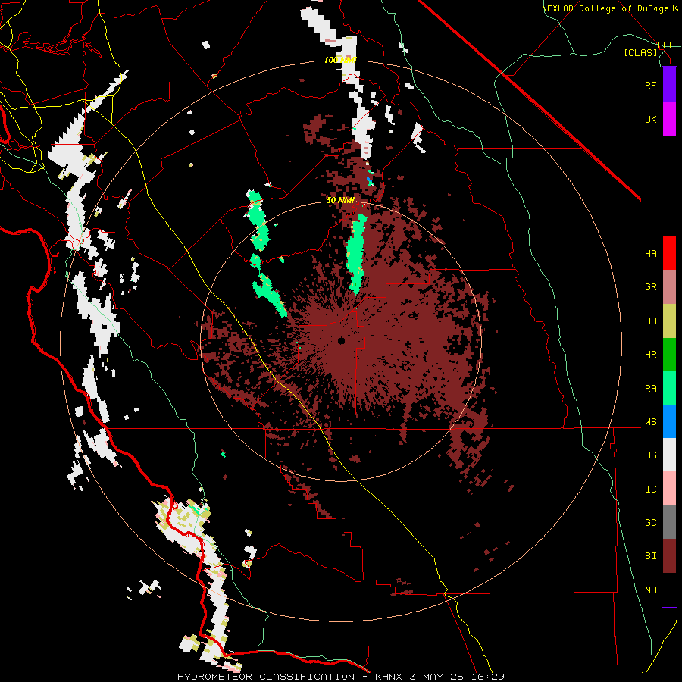Click the BD yellow-olive legend swatch
The width and height of the screenshot is (682, 682).
pyautogui.click(x=669, y=321)
